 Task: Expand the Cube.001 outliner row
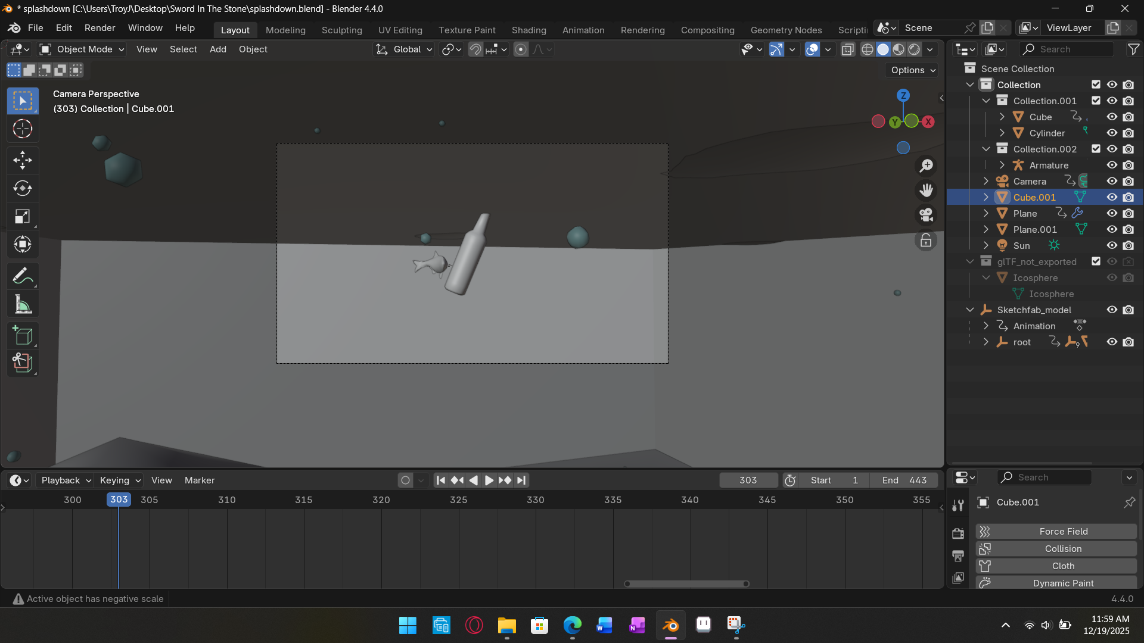point(986,197)
